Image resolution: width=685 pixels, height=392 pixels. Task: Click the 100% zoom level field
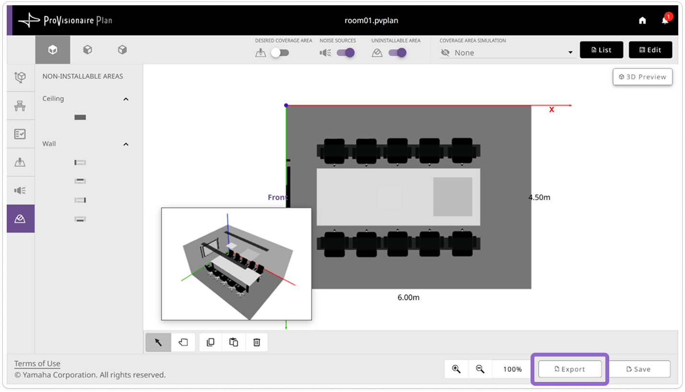(x=512, y=369)
